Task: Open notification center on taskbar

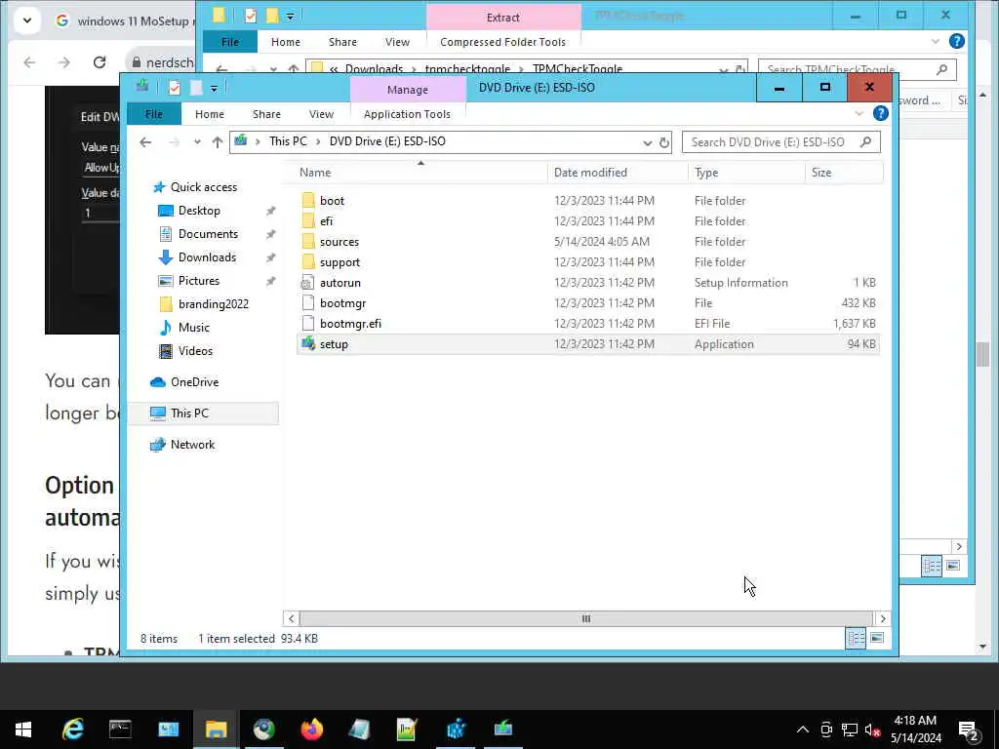Action: [969, 730]
